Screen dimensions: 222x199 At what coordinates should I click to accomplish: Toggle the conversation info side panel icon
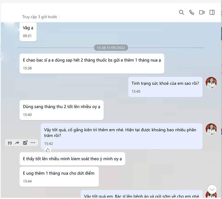212,12
